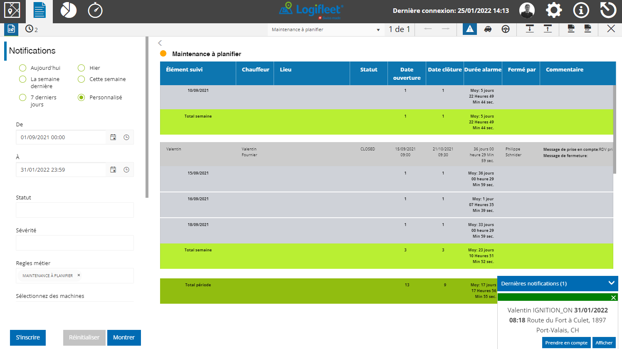Open the dashboard speedometer module

pos(95,10)
